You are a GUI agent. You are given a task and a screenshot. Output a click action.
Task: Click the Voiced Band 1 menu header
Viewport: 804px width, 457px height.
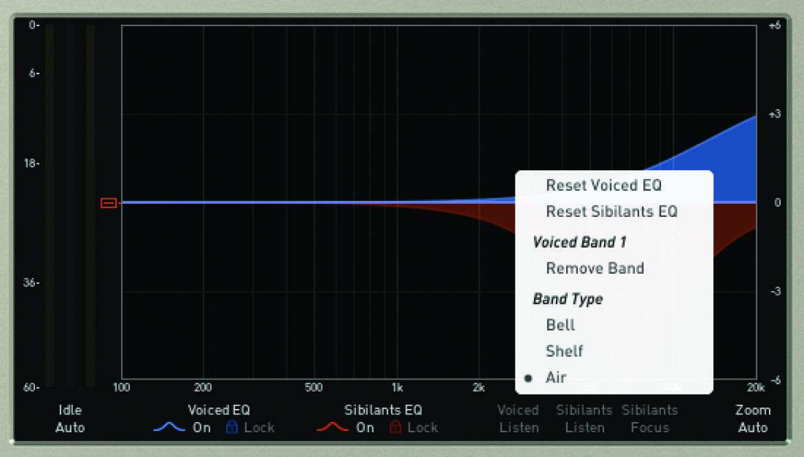pos(579,242)
